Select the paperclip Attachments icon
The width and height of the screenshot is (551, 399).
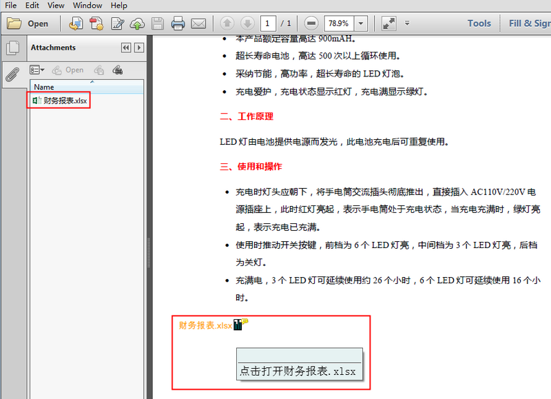click(12, 74)
